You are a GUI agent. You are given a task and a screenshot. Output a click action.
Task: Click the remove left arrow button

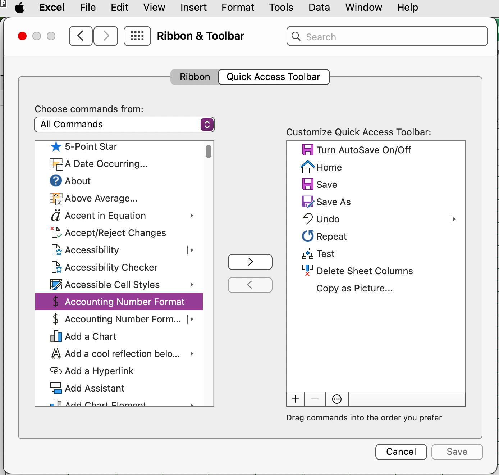[250, 285]
